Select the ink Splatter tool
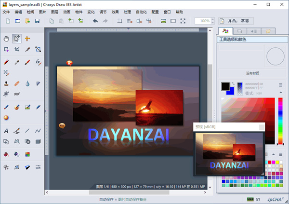Screen dimensions: 289x204 (6, 94)
